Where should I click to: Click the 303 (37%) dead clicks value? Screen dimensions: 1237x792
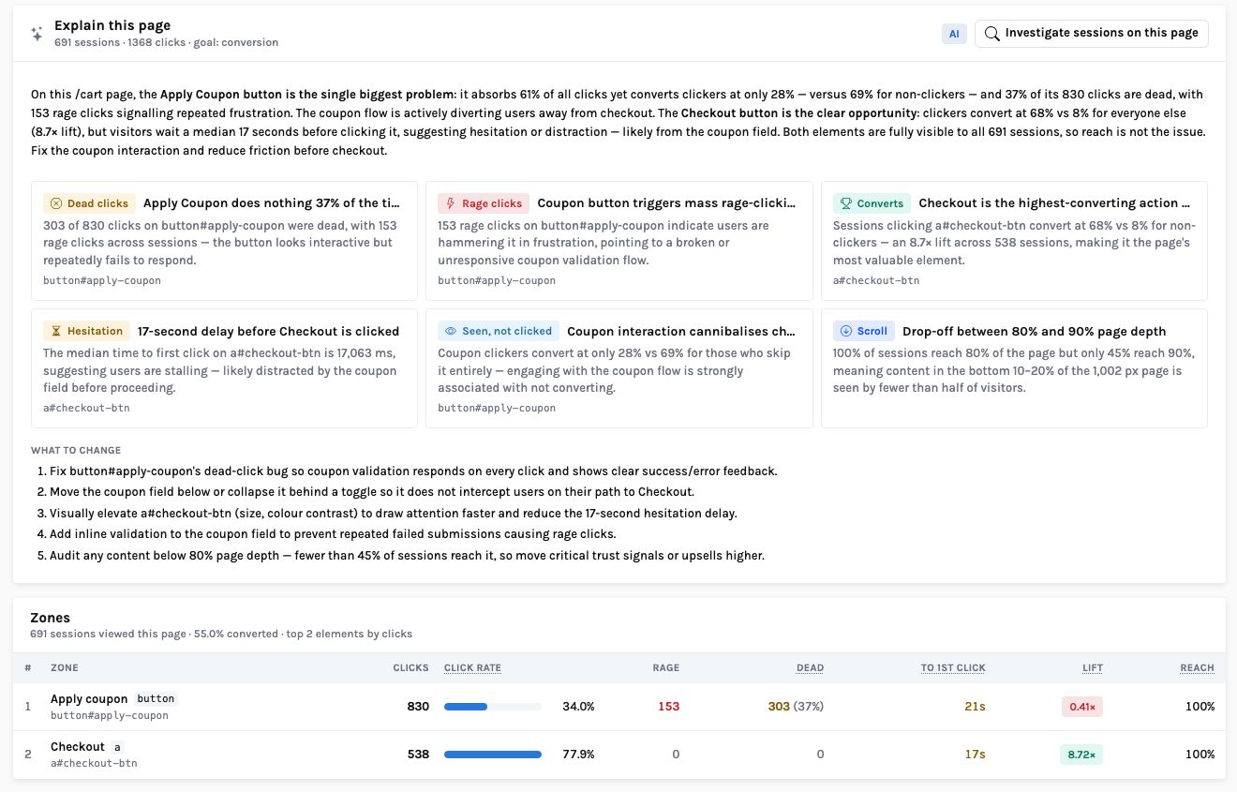796,707
